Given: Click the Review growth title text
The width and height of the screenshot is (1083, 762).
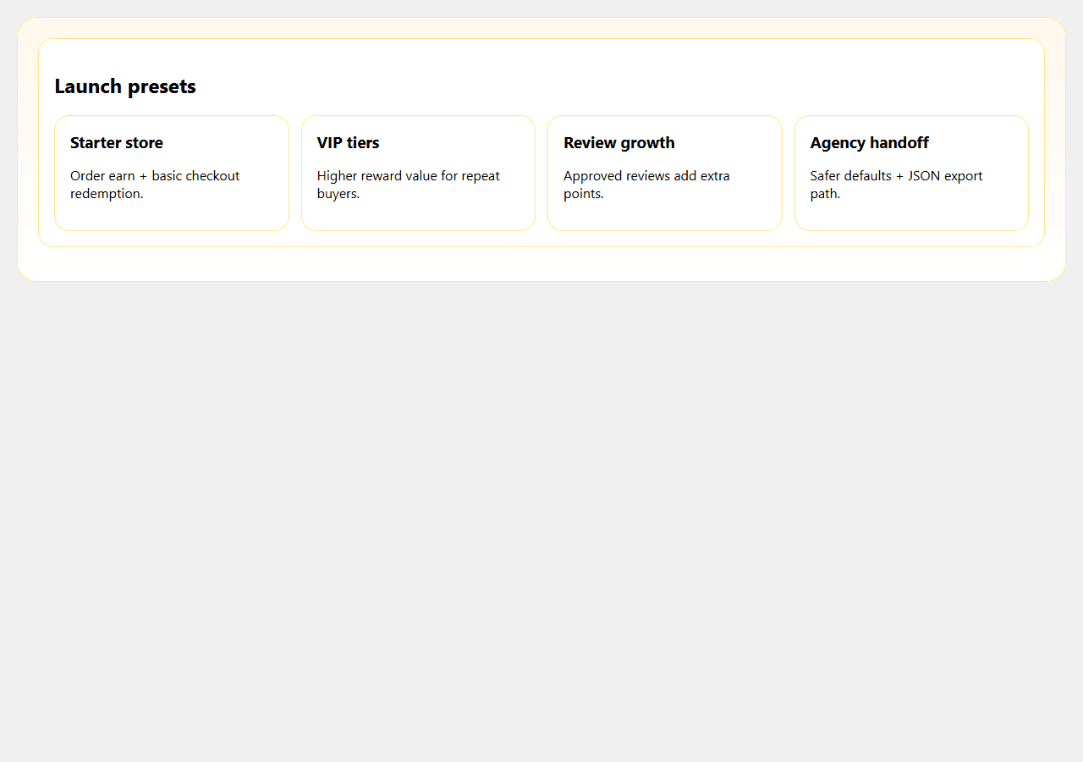Looking at the screenshot, I should pos(619,142).
